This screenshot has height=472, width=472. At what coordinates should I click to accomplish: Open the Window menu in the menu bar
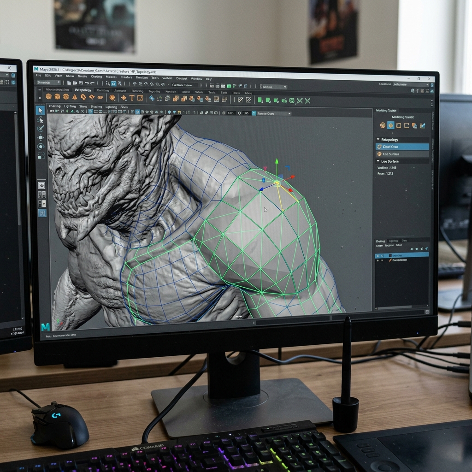(196, 79)
